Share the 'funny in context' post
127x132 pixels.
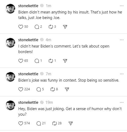(67, 89)
